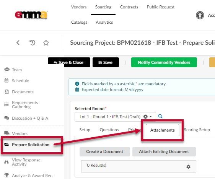
Task: Click the Save & Close button
Action: pyautogui.click(x=69, y=62)
